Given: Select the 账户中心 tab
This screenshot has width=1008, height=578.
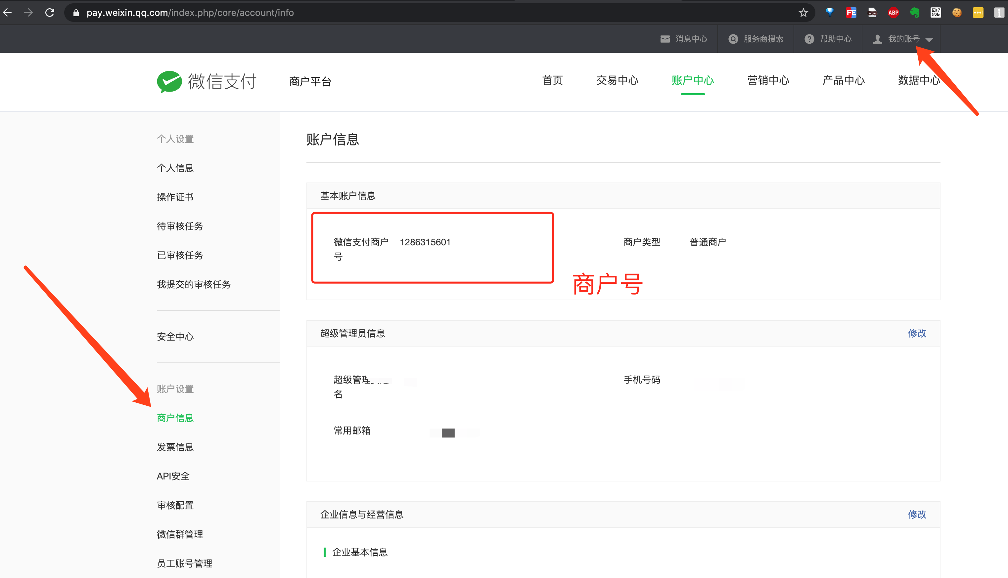Looking at the screenshot, I should click(x=693, y=81).
